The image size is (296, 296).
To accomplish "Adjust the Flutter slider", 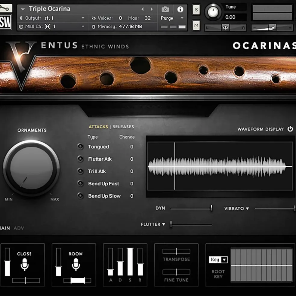I will pyautogui.click(x=191, y=224).
